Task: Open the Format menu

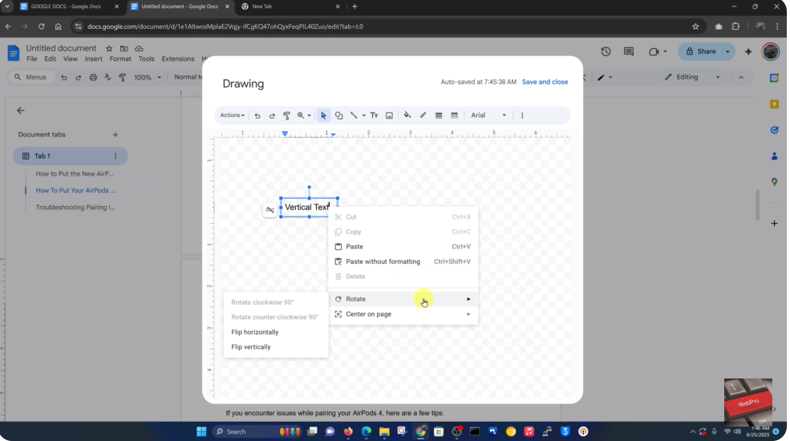Action: point(120,59)
